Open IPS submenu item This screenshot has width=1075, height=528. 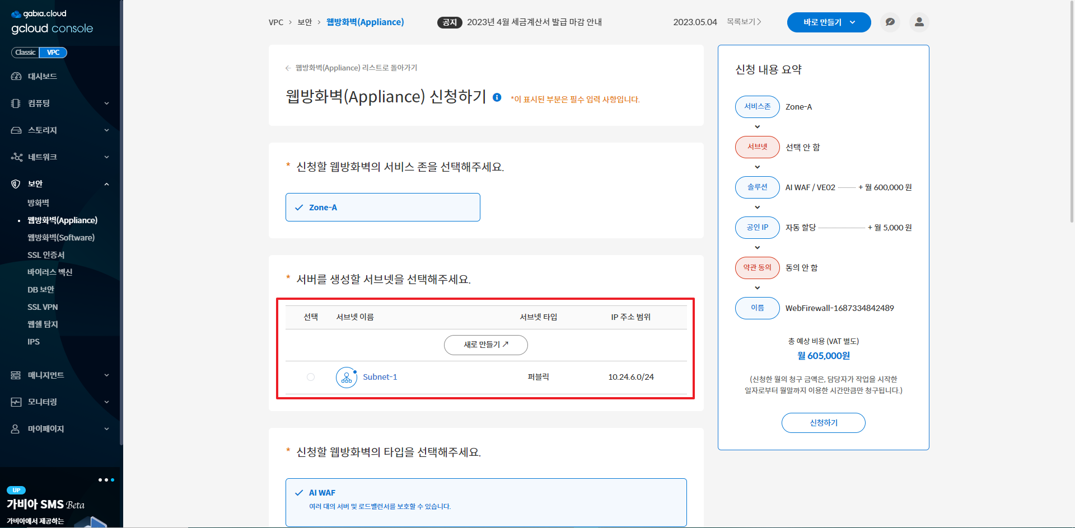click(x=34, y=341)
